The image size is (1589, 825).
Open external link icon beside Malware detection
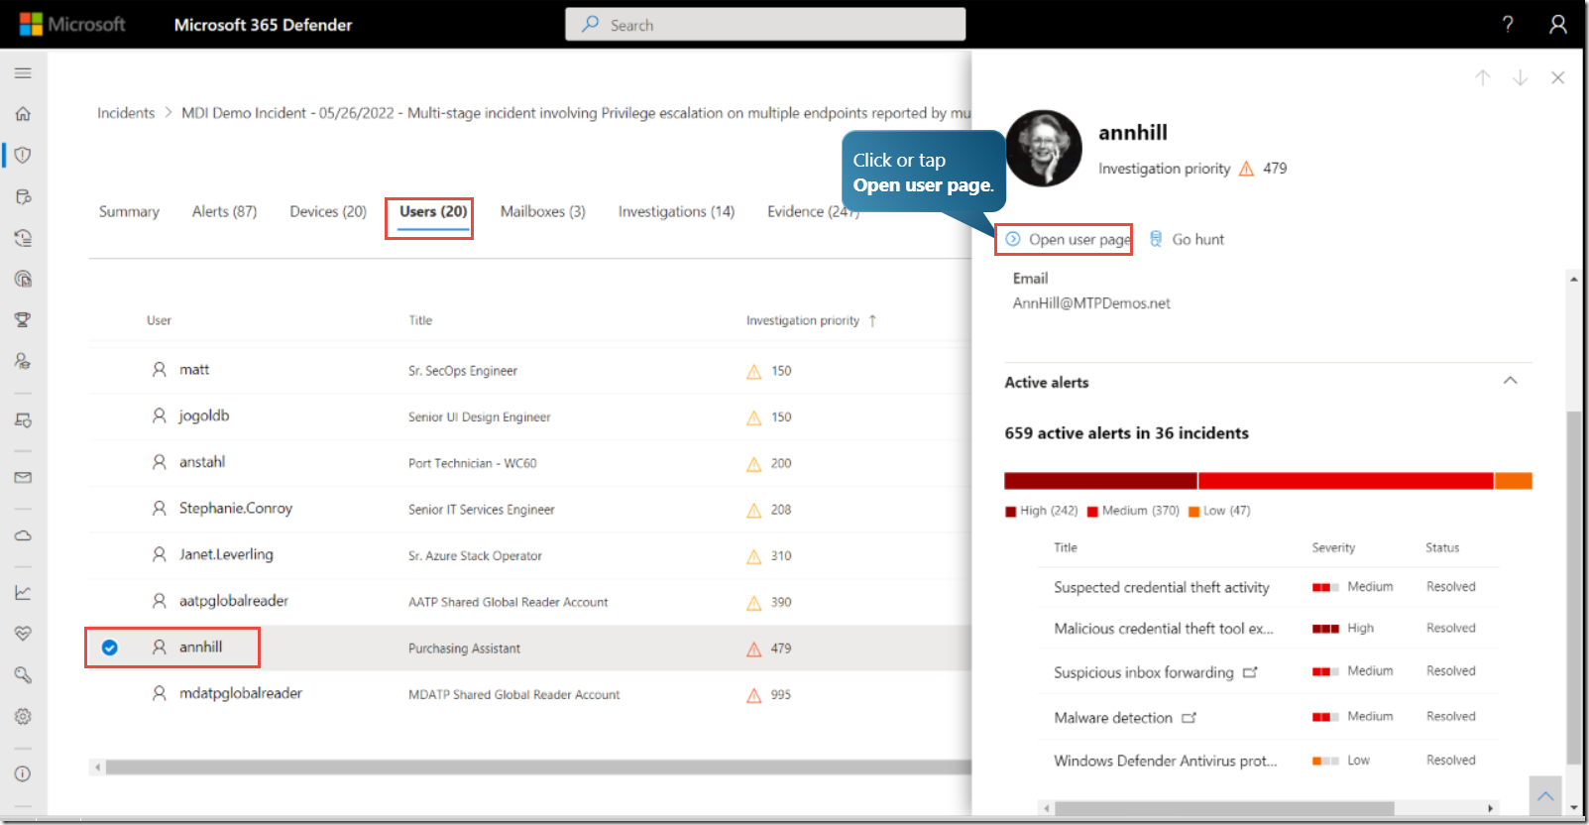tap(1190, 718)
